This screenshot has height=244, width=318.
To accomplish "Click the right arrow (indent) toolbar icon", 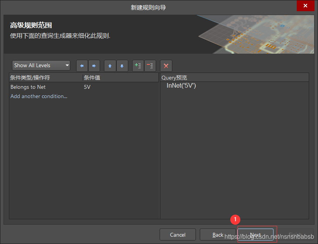I will tap(94, 66).
